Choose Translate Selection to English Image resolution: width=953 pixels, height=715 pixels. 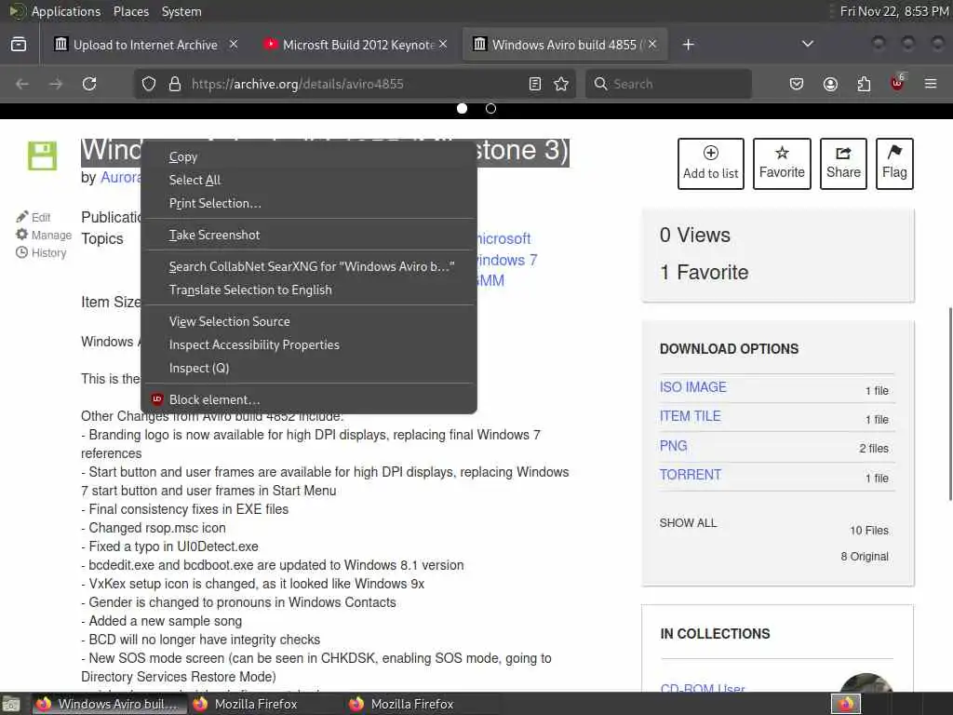point(309,290)
